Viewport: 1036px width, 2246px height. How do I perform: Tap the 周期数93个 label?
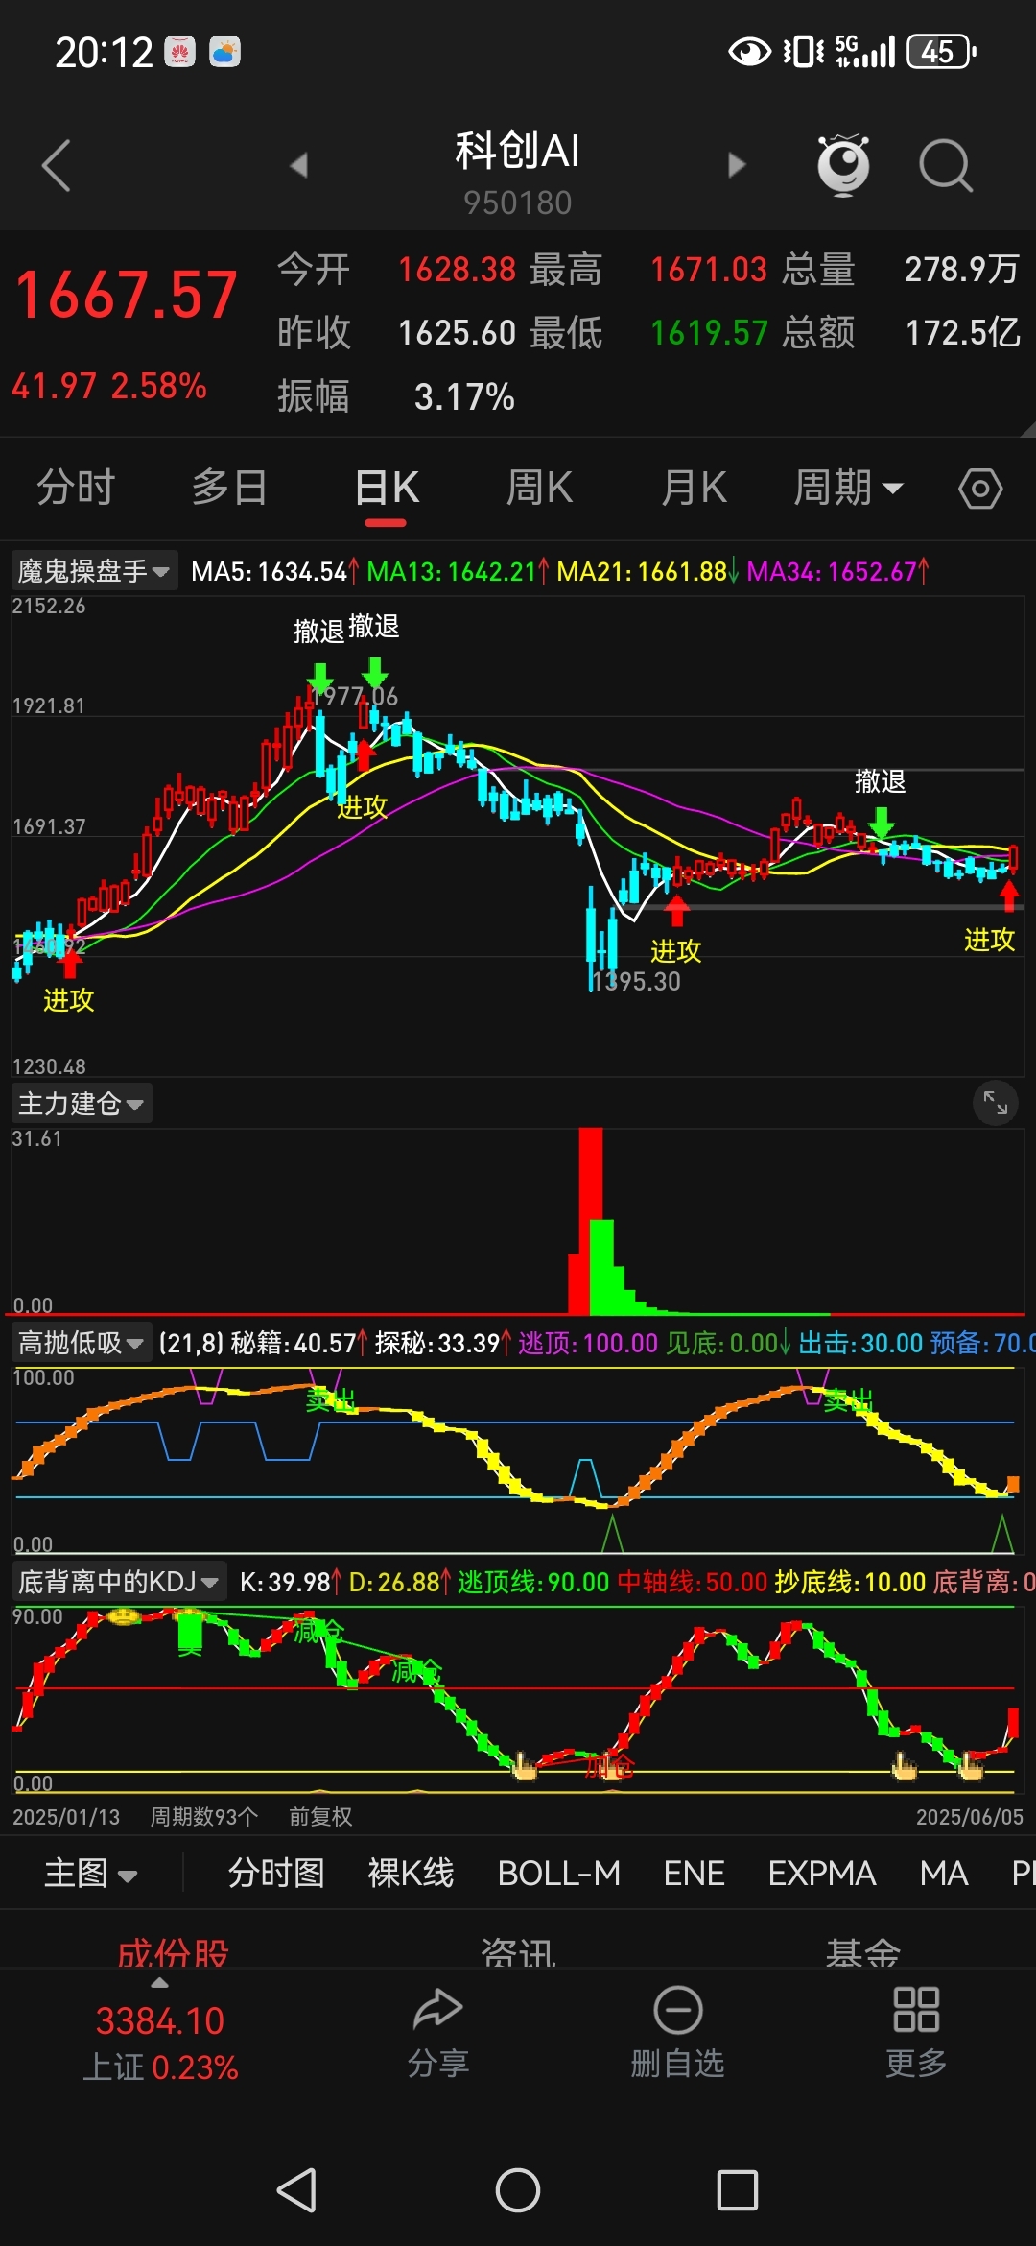coord(203,1817)
